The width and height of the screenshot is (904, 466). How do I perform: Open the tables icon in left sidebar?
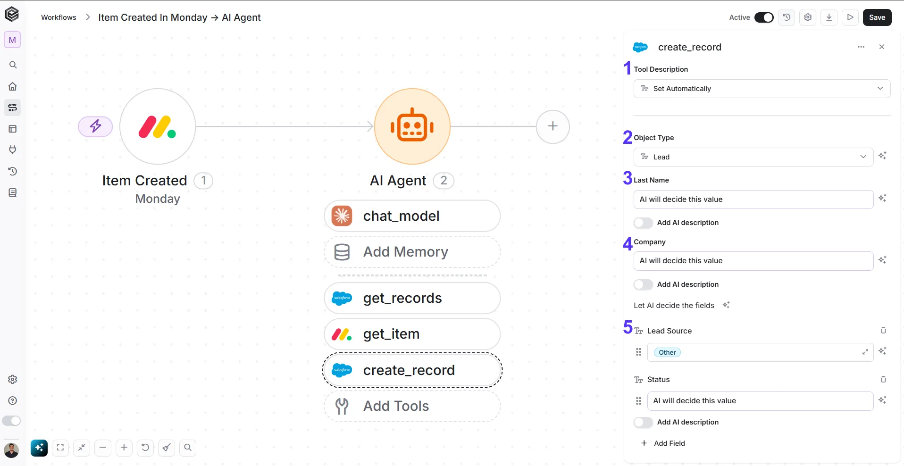[13, 129]
